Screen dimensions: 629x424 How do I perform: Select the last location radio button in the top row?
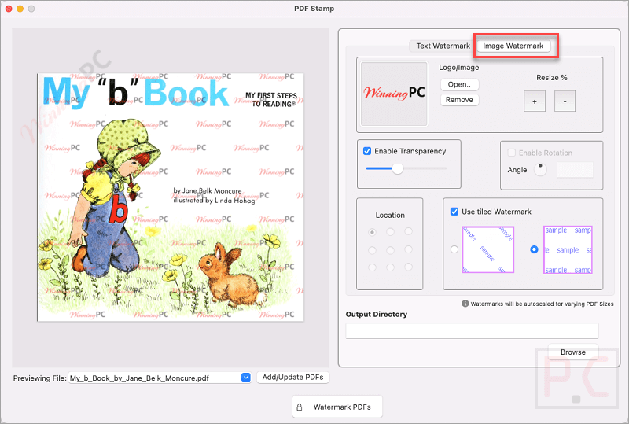(x=408, y=231)
